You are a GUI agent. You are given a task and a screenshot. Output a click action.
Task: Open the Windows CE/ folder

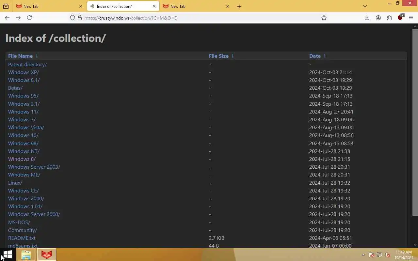pyautogui.click(x=24, y=191)
